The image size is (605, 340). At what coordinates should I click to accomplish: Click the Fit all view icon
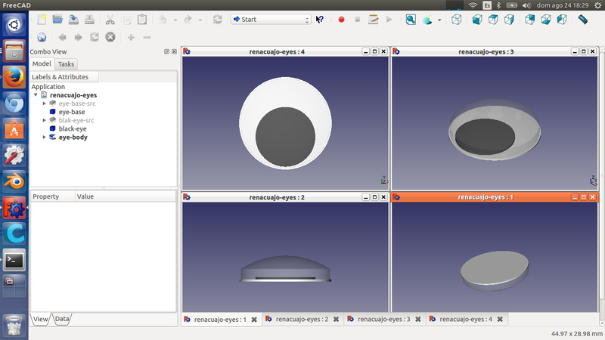(411, 20)
